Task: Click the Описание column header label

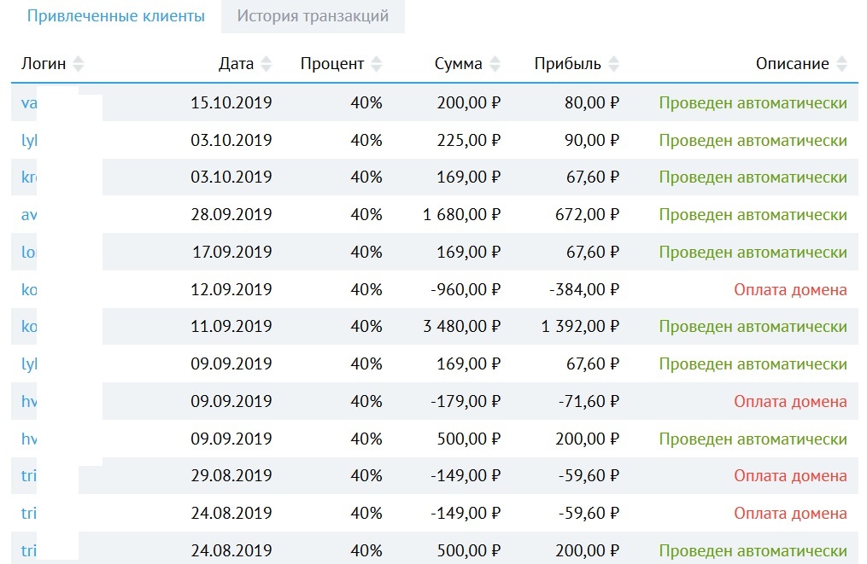Action: [x=792, y=64]
